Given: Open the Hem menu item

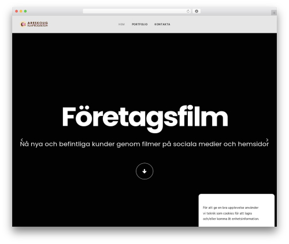Looking at the screenshot, I should pyautogui.click(x=121, y=24).
